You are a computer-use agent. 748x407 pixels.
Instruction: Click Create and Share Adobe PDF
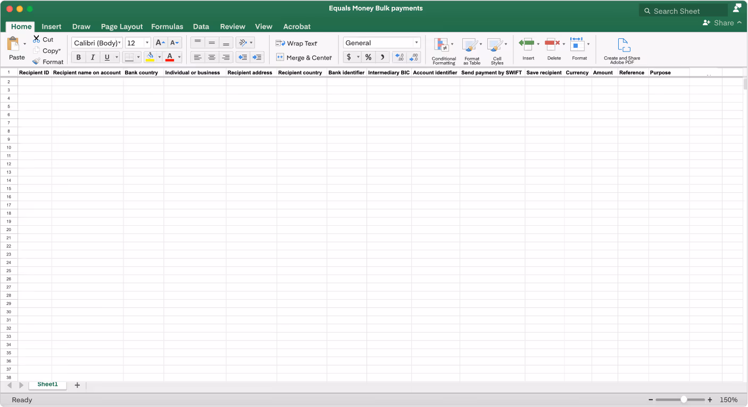click(622, 52)
